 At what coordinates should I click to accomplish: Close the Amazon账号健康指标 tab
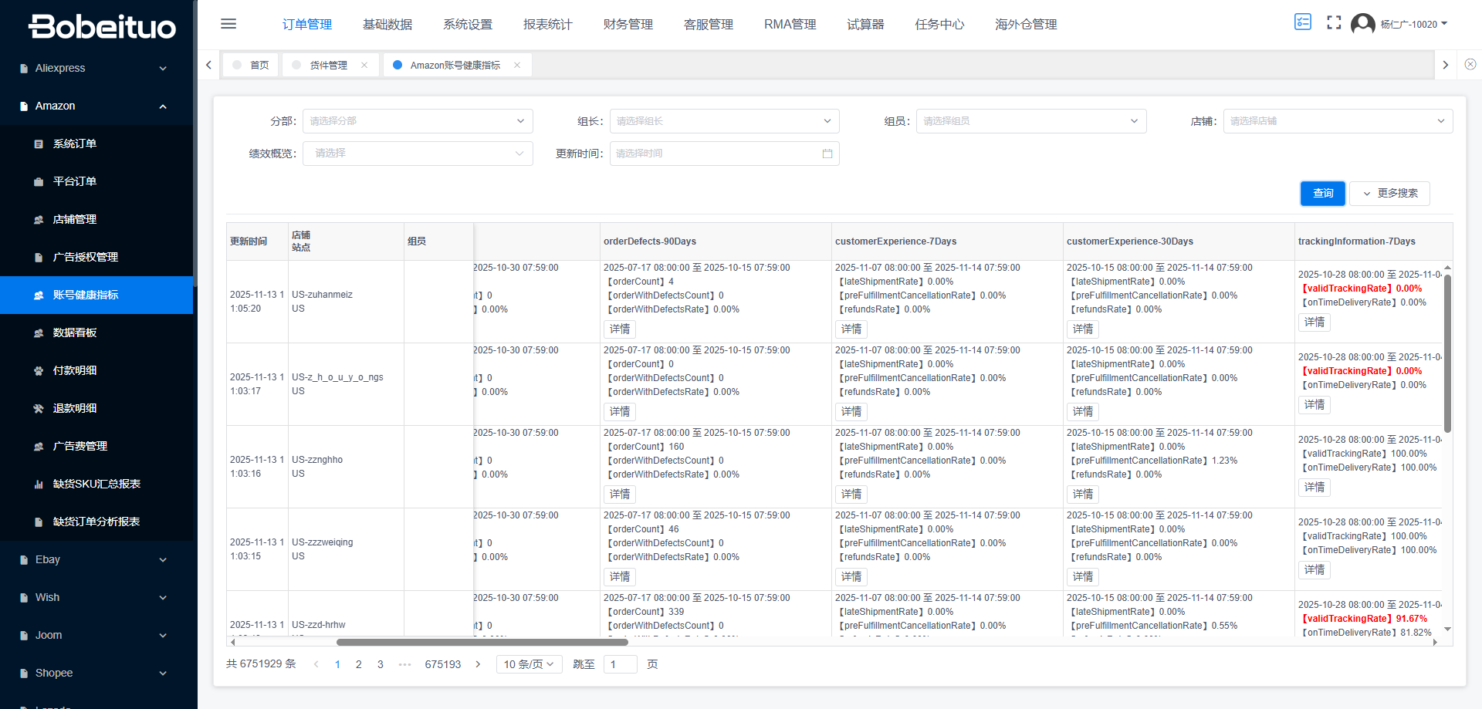[517, 66]
